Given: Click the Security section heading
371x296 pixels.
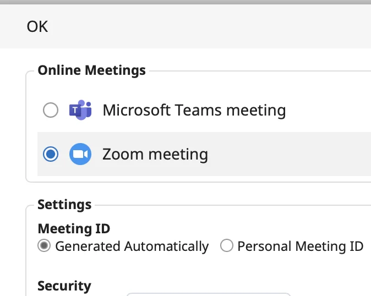Looking at the screenshot, I should 64,286.
